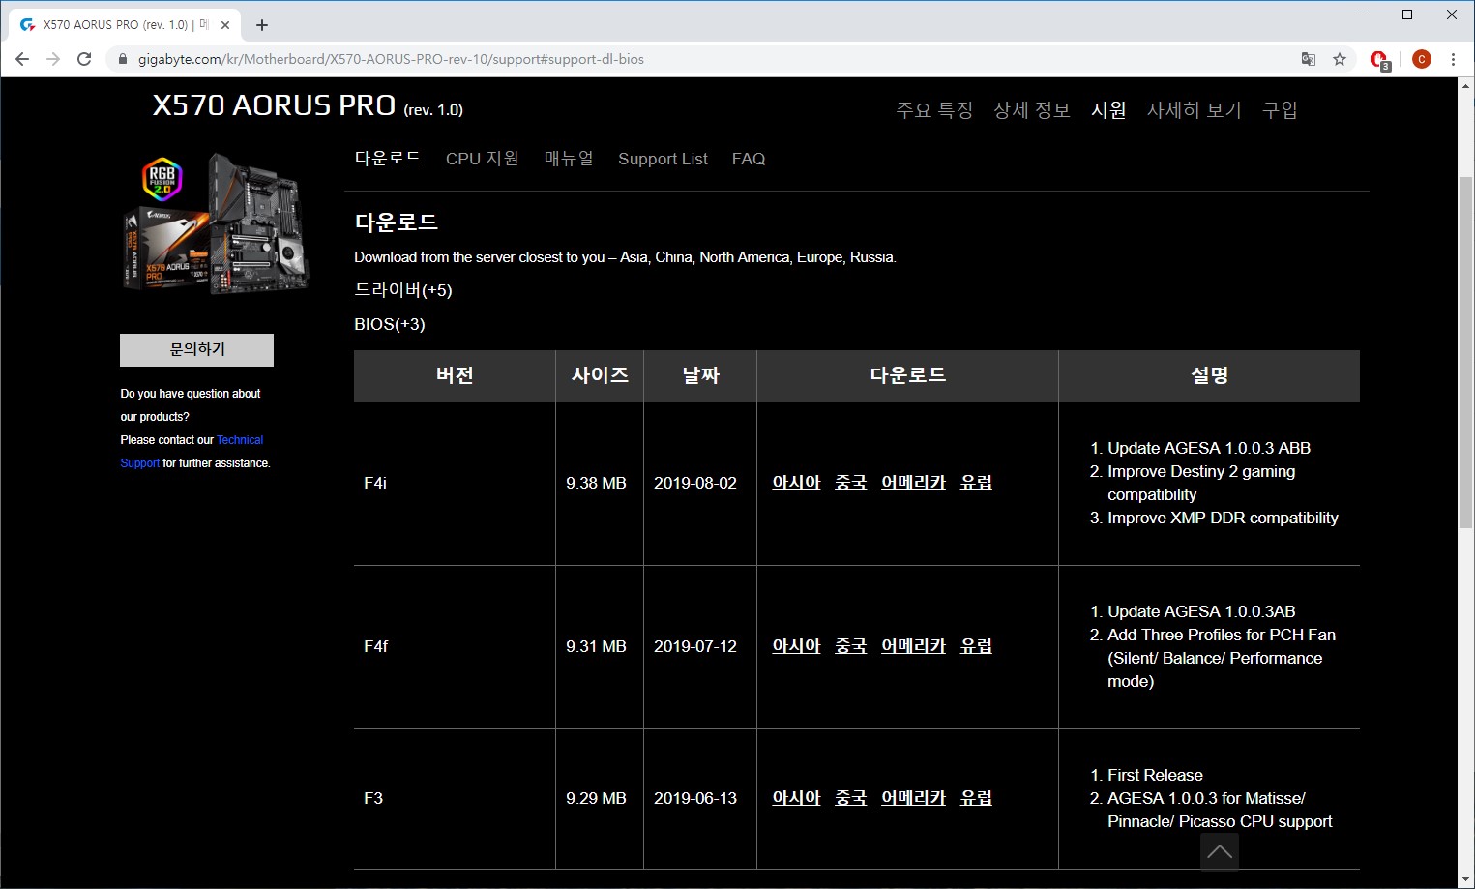This screenshot has height=889, width=1475.
Task: Select version text F3
Action: pos(373,798)
